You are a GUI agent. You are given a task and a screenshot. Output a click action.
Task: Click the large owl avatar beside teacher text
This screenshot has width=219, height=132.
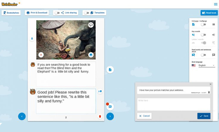click(x=33, y=92)
